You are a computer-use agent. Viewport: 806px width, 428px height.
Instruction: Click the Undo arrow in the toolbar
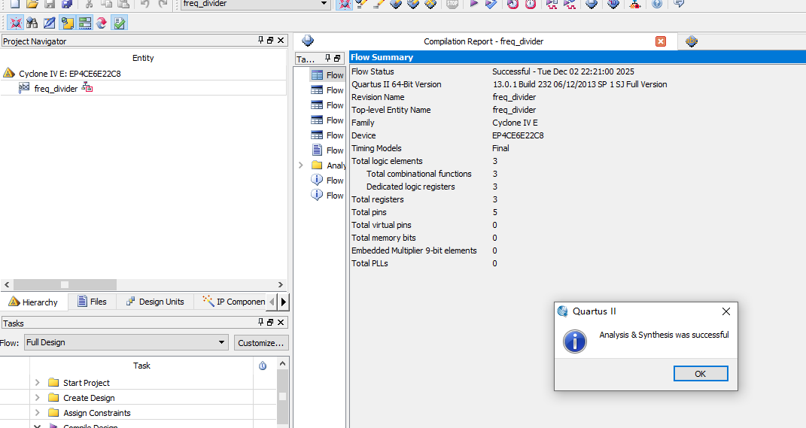coord(145,4)
